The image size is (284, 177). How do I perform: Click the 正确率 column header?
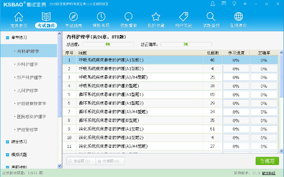coord(264,53)
